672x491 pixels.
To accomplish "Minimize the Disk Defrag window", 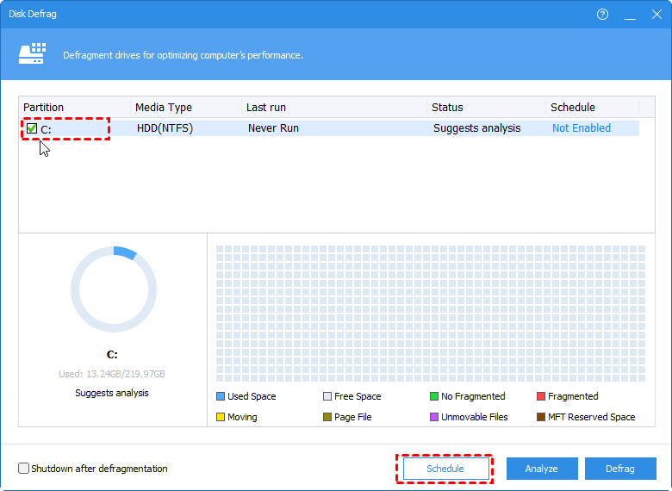I will tap(630, 15).
